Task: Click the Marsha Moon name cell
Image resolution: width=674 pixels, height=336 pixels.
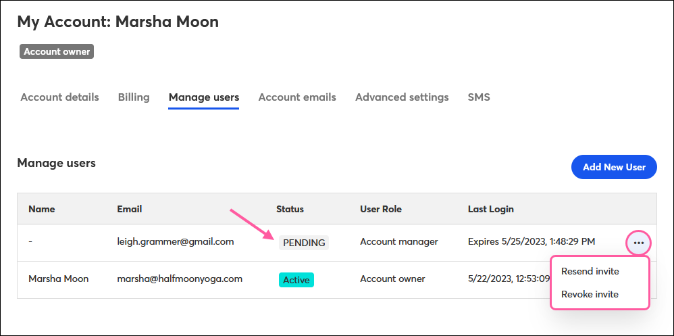Action: 59,279
